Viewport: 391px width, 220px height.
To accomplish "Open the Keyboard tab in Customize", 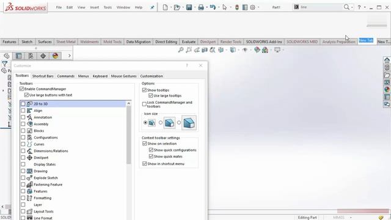I will pos(100,76).
